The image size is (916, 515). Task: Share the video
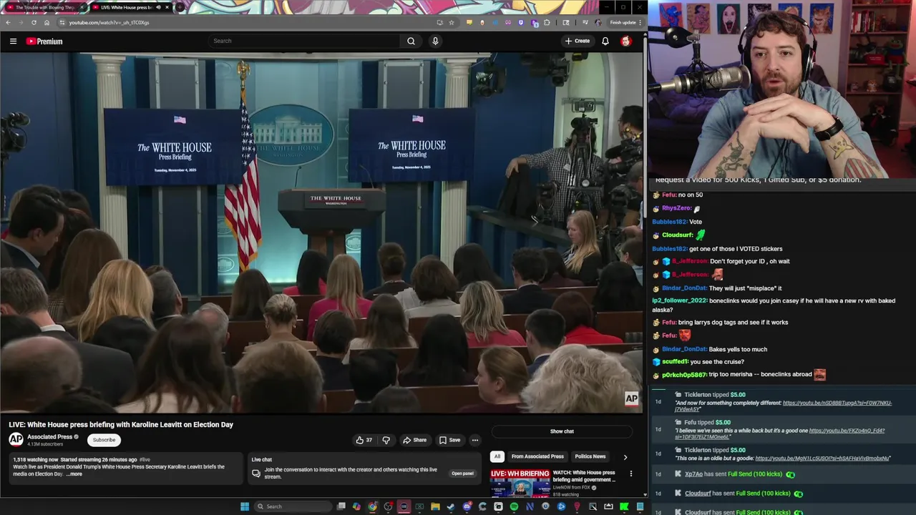pyautogui.click(x=414, y=440)
